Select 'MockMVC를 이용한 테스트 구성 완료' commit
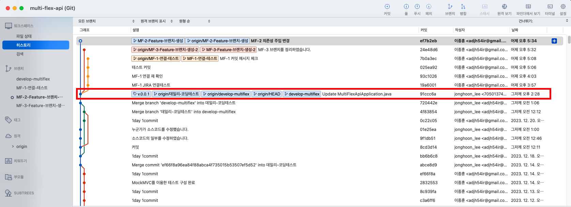 (x=320, y=183)
